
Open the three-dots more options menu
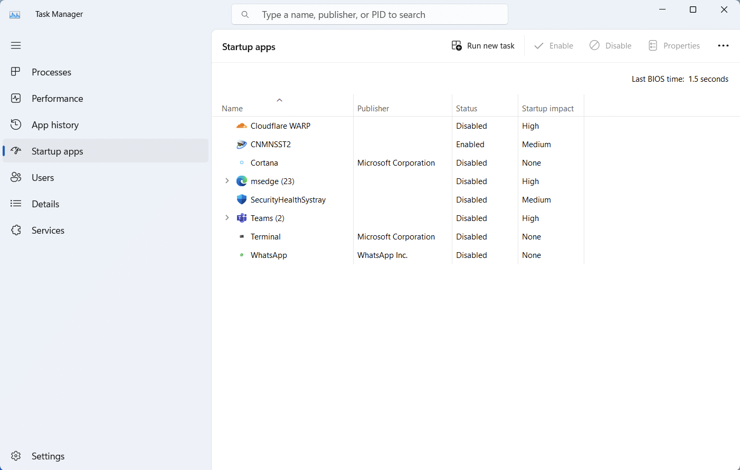coord(723,46)
